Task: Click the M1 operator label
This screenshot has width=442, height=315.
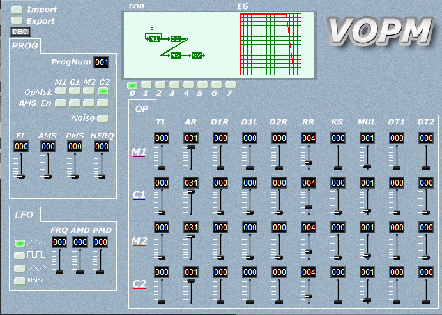Action: click(x=139, y=152)
